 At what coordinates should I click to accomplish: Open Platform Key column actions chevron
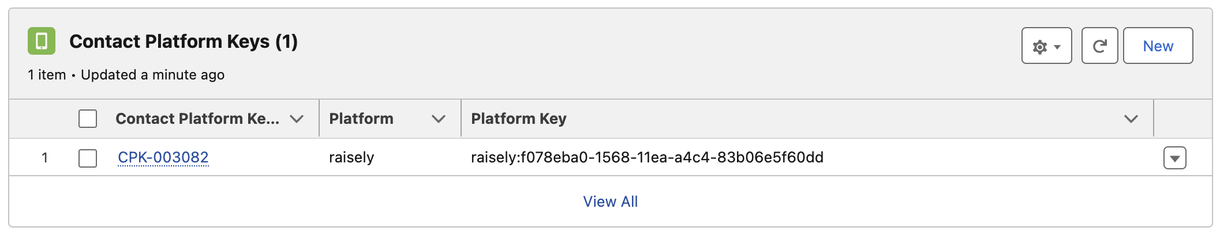1131,119
